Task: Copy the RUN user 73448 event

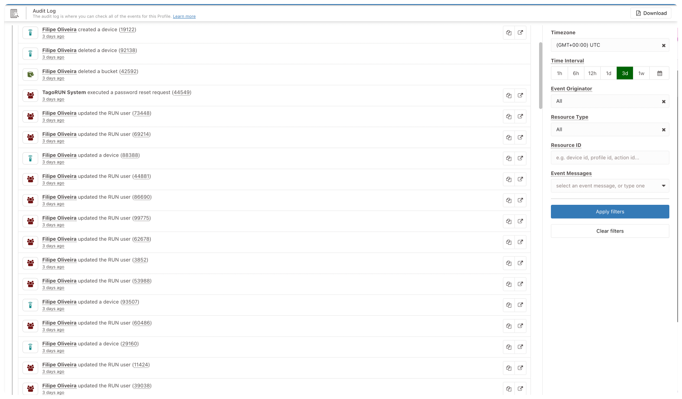Action: pos(509,117)
